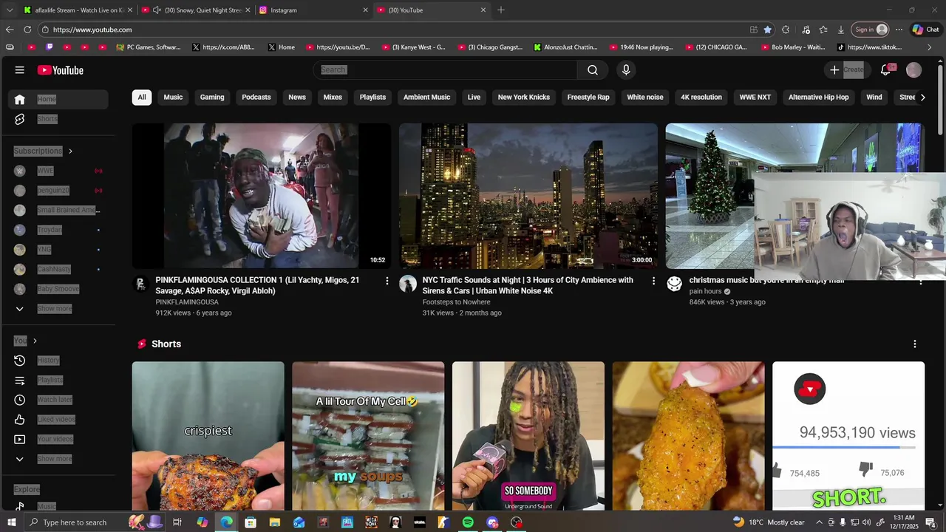Image resolution: width=946 pixels, height=532 pixels.
Task: Select the Podcasts filter chip
Action: (256, 97)
